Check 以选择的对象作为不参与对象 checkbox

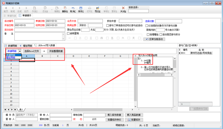click(x=147, y=26)
